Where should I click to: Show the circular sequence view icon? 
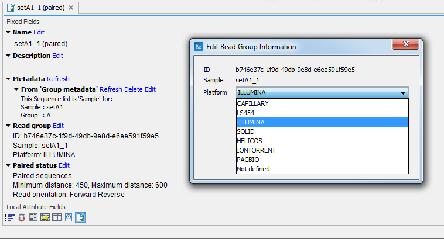22,217
